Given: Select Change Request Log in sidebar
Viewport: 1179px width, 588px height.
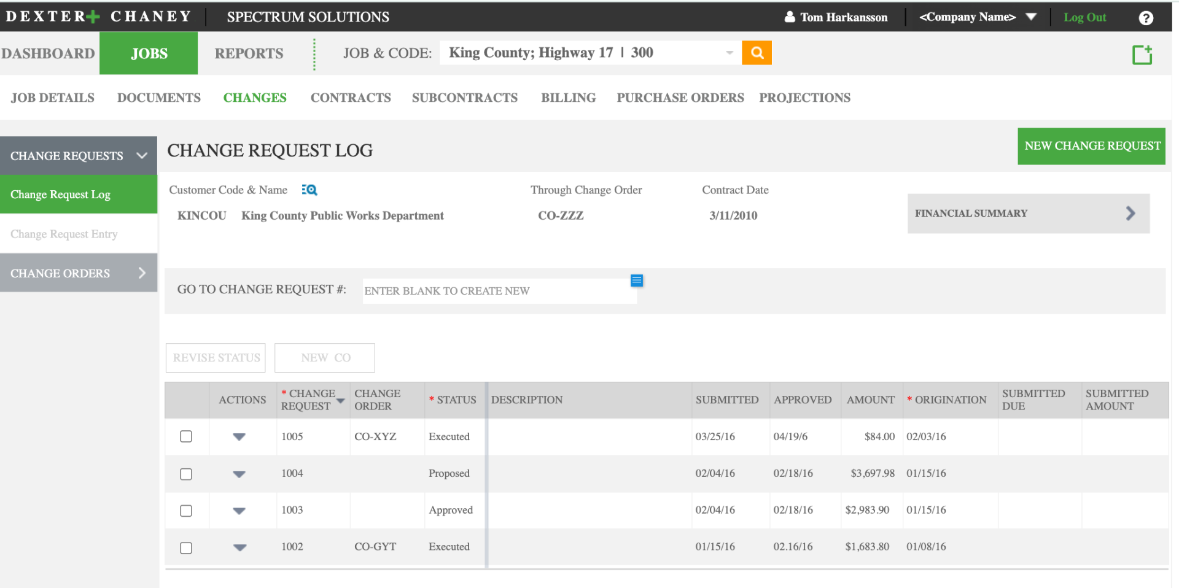Looking at the screenshot, I should tap(79, 195).
